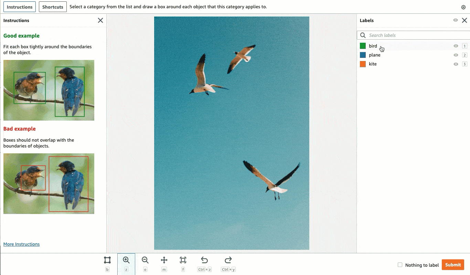
Task: Close the Instructions panel
Action: tap(100, 20)
